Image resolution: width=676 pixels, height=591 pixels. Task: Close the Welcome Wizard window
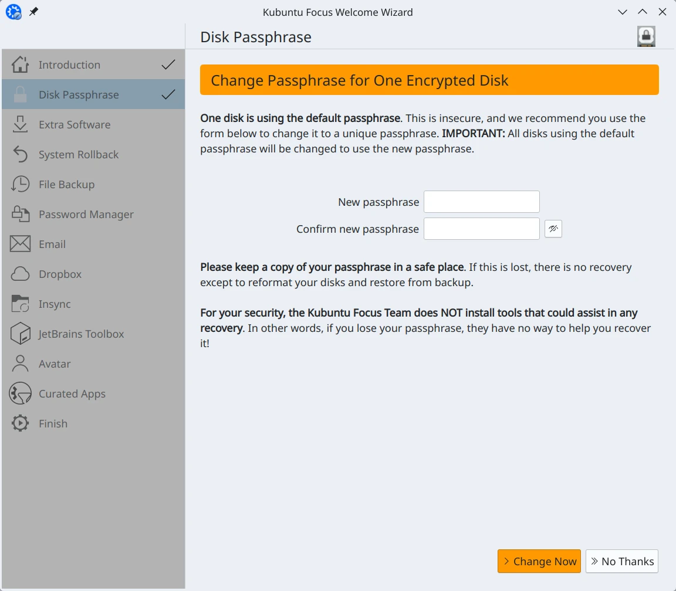coord(663,12)
